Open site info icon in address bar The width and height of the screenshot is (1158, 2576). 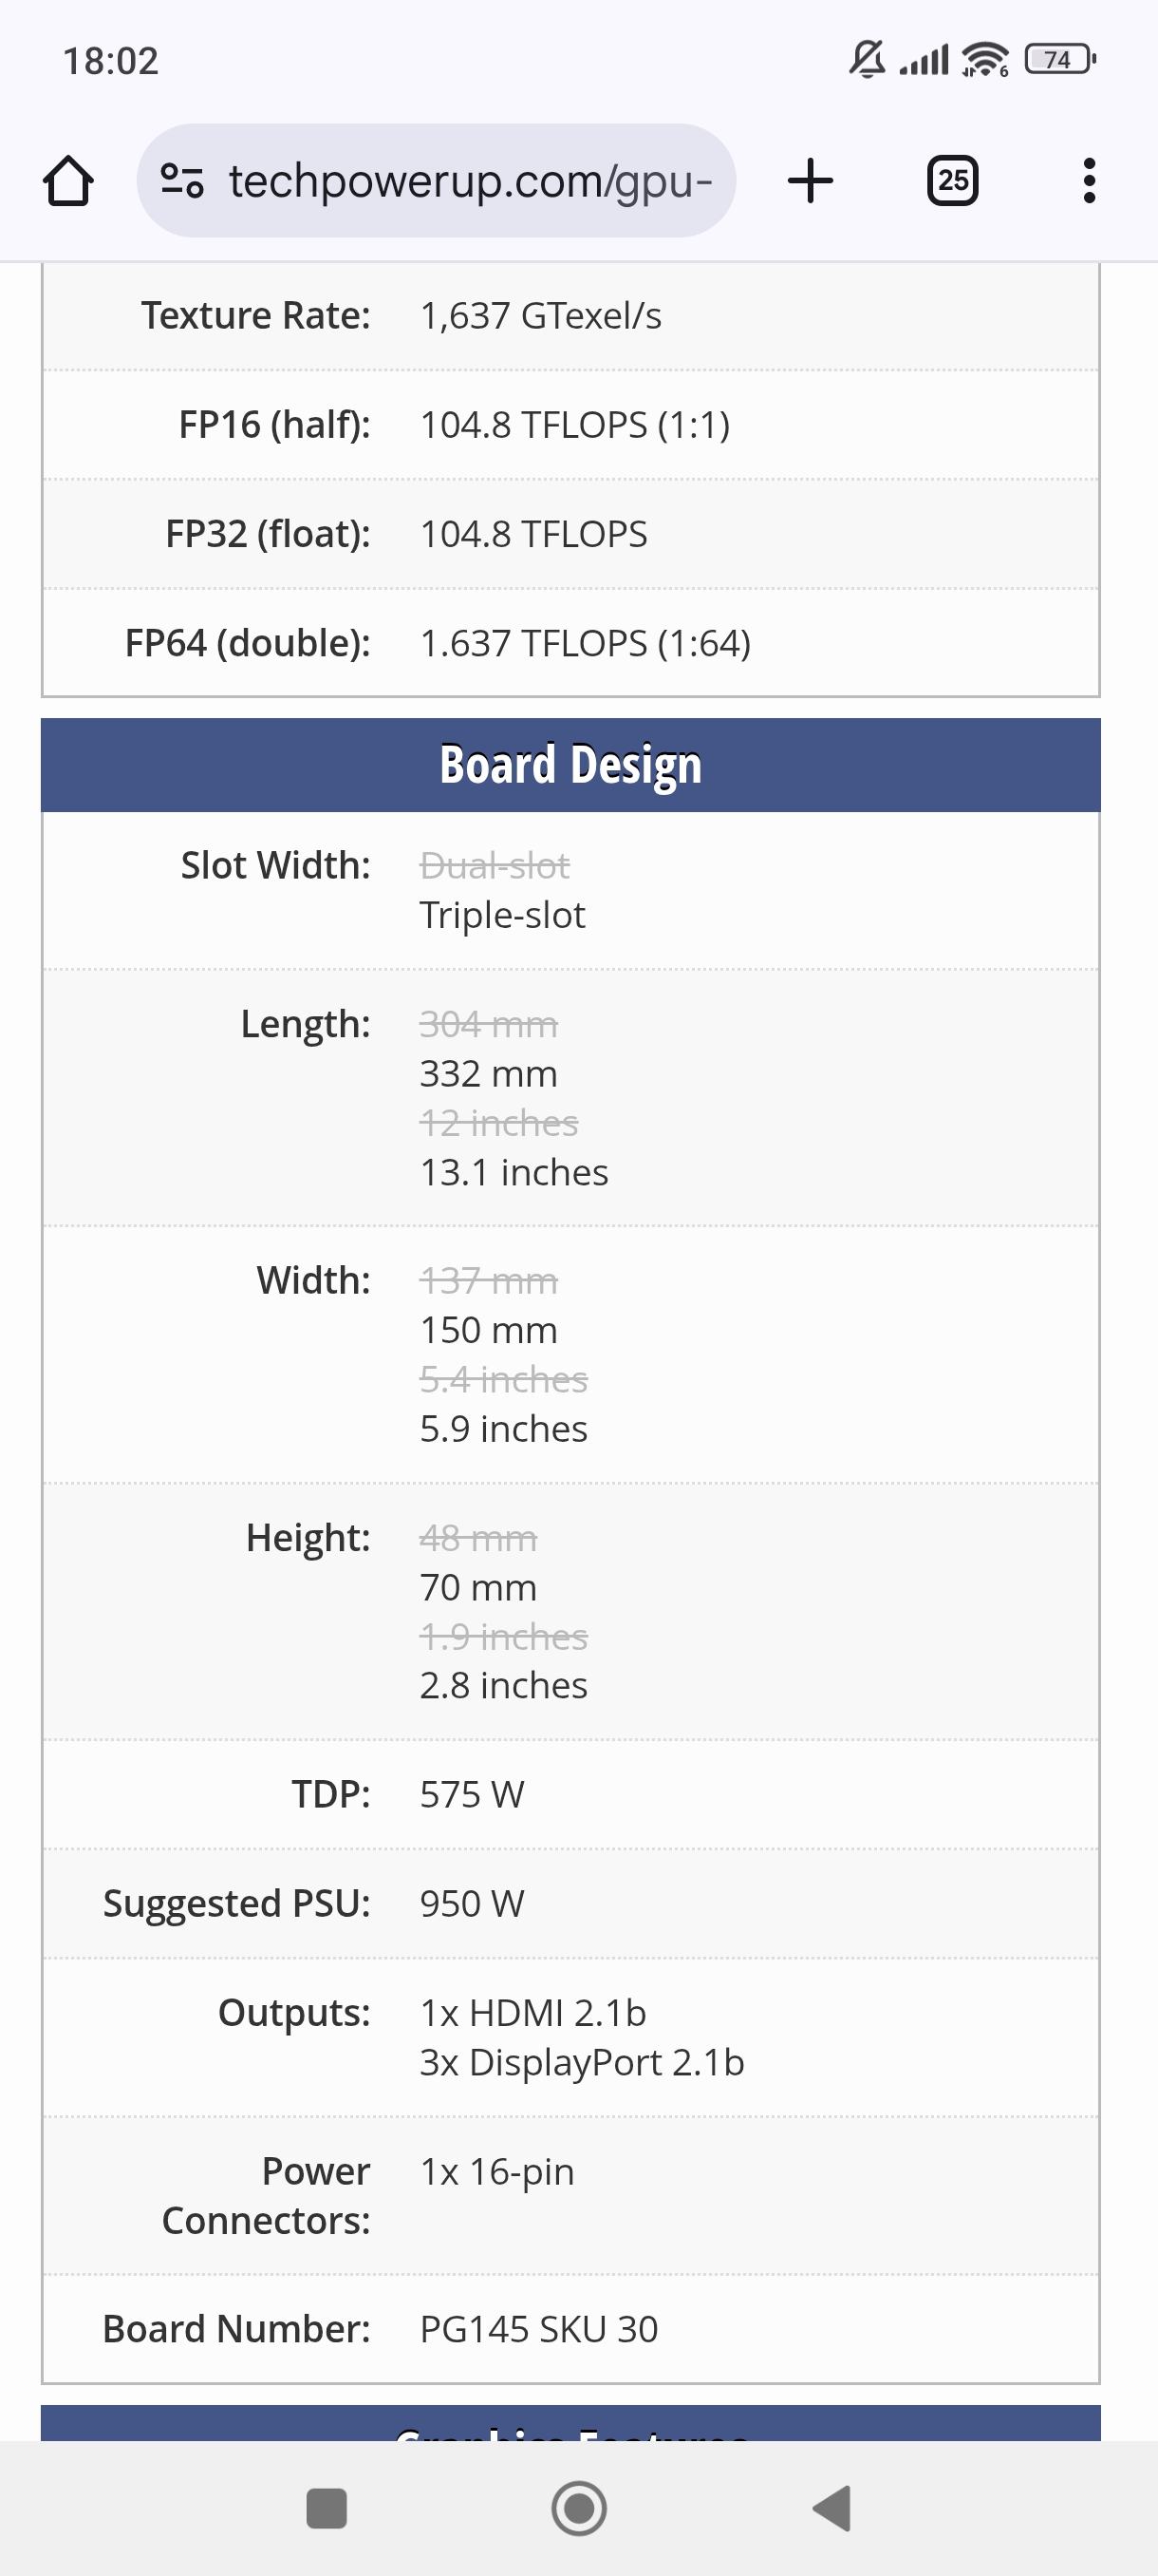click(x=182, y=181)
